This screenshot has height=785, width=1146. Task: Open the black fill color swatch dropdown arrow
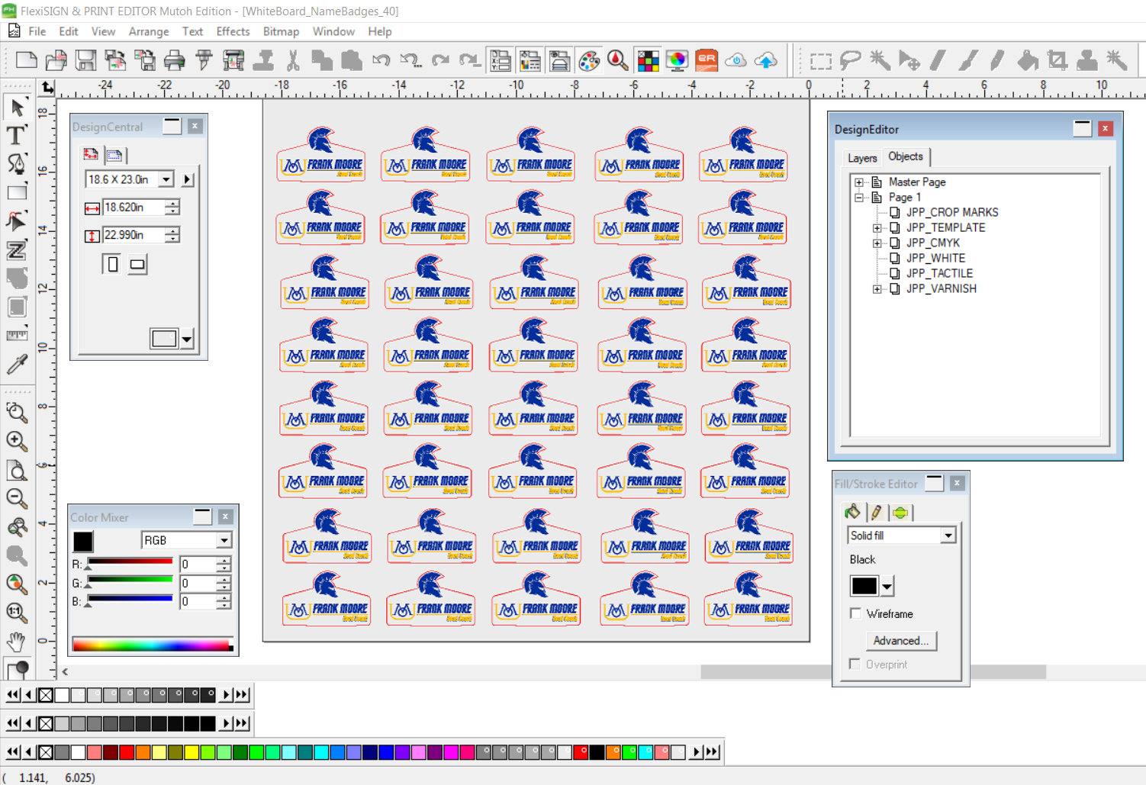tap(887, 587)
